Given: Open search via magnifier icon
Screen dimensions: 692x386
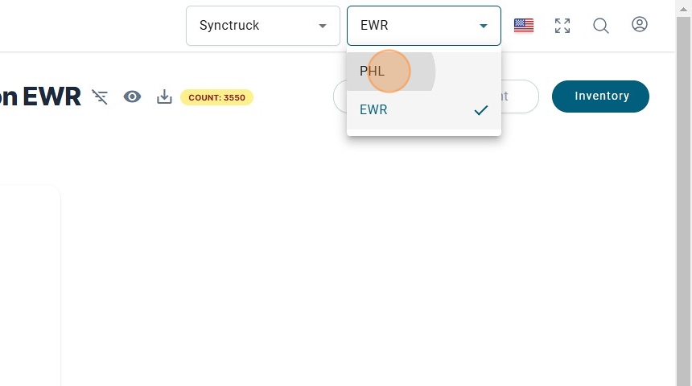Looking at the screenshot, I should click(x=601, y=26).
